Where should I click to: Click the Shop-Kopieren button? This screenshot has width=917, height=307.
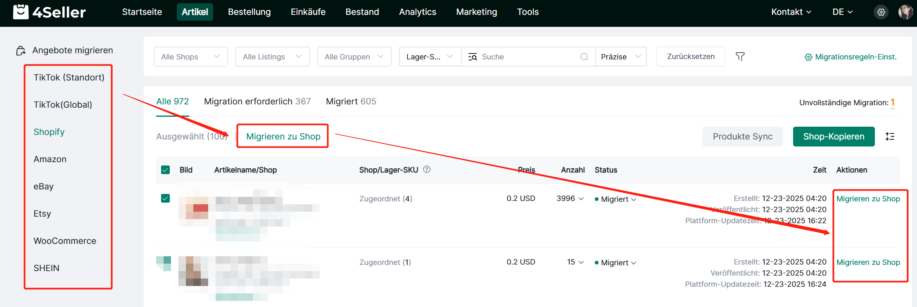(x=833, y=137)
